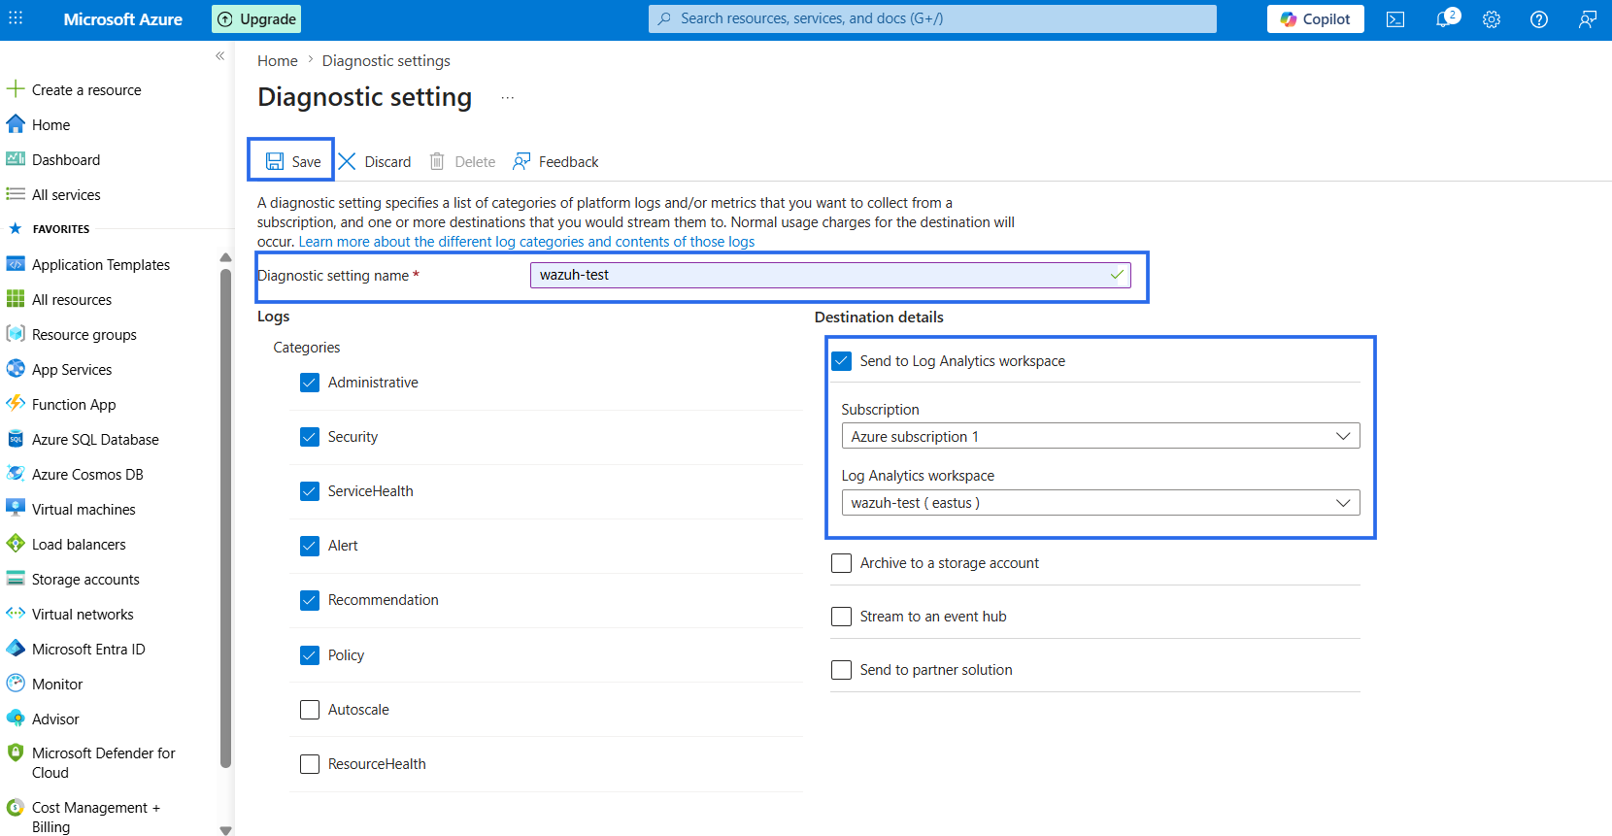Viewport: 1612px width, 836px height.
Task: Open Cloud Shell from the top bar
Action: pyautogui.click(x=1395, y=19)
